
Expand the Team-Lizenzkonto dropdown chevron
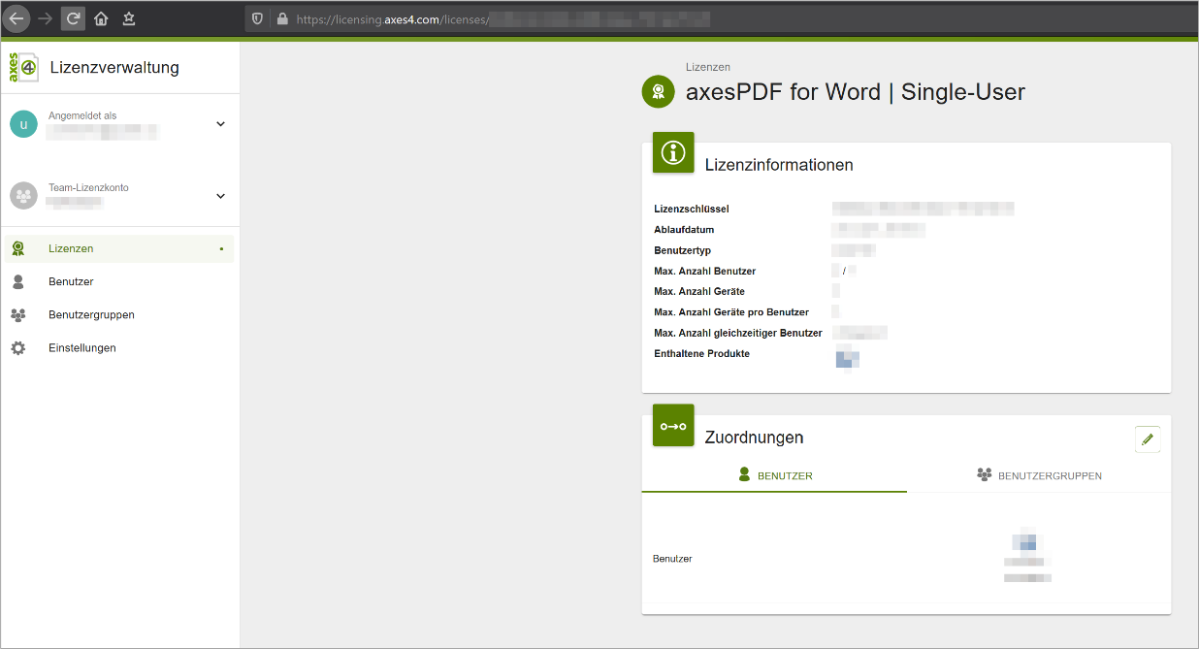[x=220, y=196]
